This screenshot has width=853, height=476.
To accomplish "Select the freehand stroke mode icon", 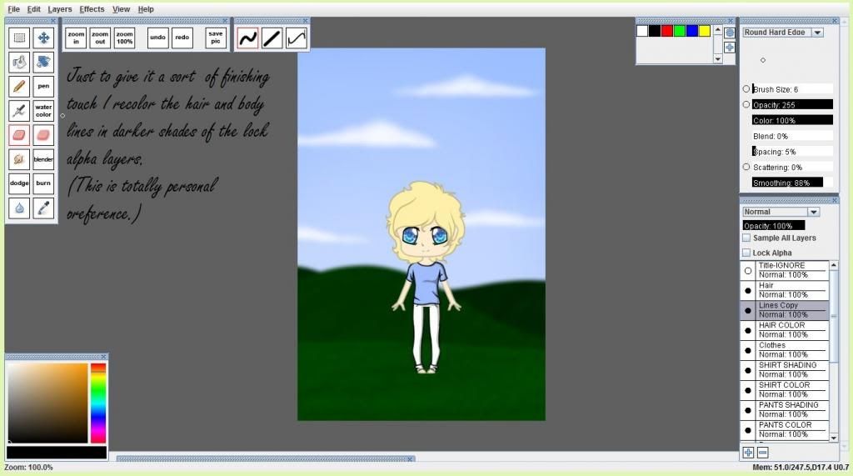I will (247, 38).
